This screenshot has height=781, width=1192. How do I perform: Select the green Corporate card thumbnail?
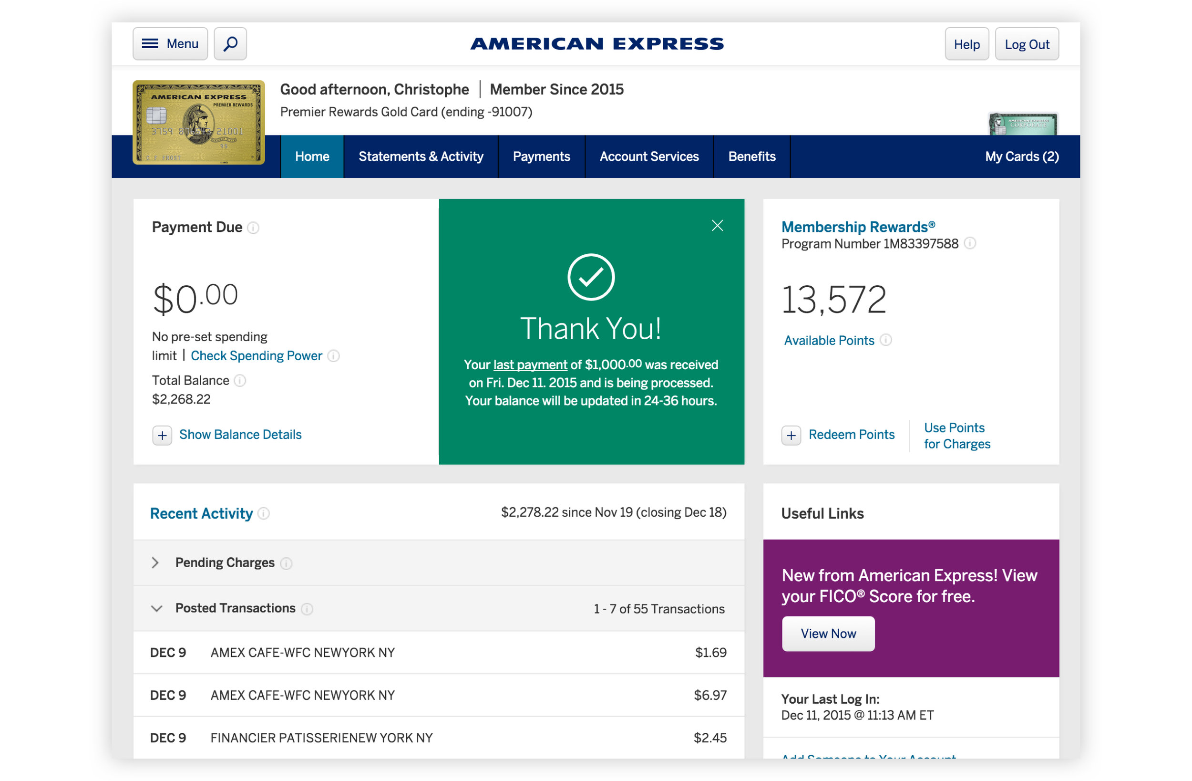[x=1023, y=124]
